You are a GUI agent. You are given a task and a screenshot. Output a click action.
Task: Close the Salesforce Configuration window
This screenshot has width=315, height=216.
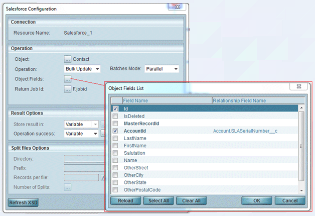click(x=177, y=7)
